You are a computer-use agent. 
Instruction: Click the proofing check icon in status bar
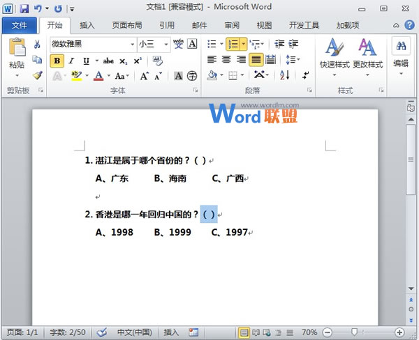pyautogui.click(x=102, y=332)
